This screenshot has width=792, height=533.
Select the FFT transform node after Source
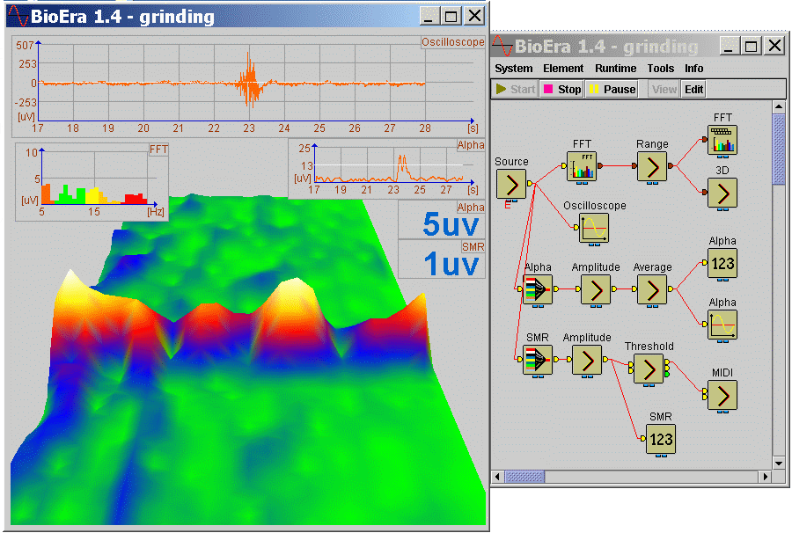tap(582, 166)
